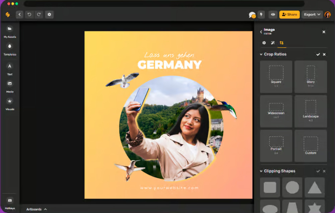Screen dimensions: 335x213
Task: Collapse the Clipping Shapes section
Action: point(261,171)
